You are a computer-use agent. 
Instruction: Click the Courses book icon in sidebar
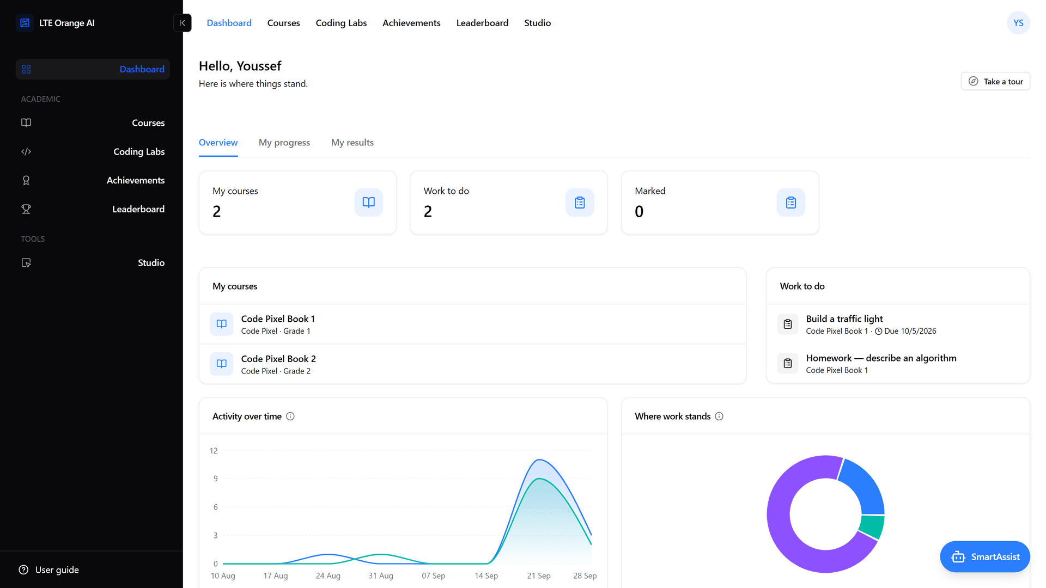click(x=26, y=122)
